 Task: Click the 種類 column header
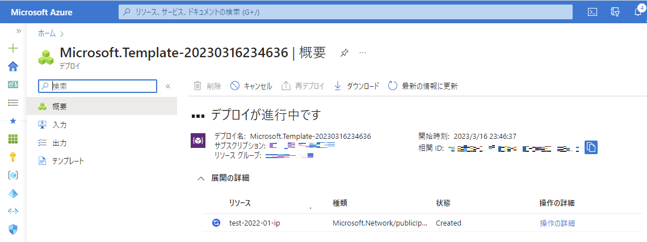339,203
